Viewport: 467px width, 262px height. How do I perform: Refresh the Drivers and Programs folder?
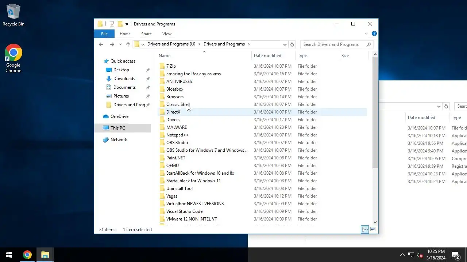coord(292,44)
